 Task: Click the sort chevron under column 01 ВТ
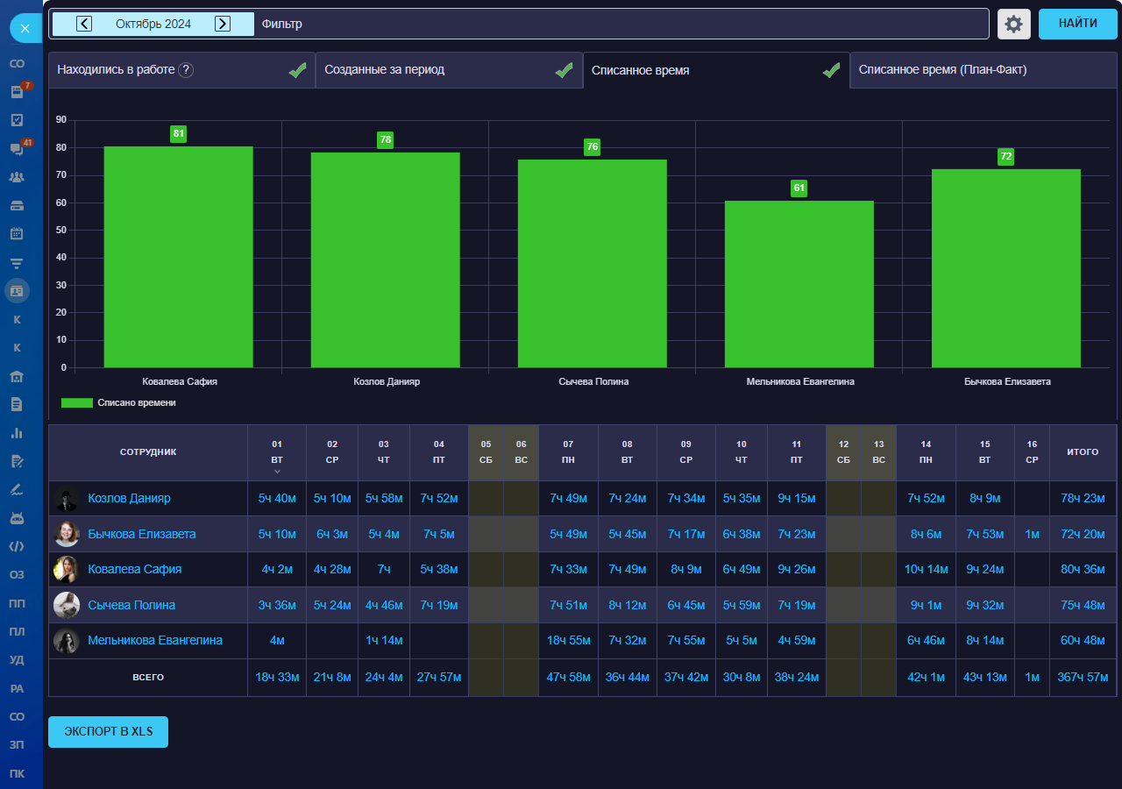(277, 472)
